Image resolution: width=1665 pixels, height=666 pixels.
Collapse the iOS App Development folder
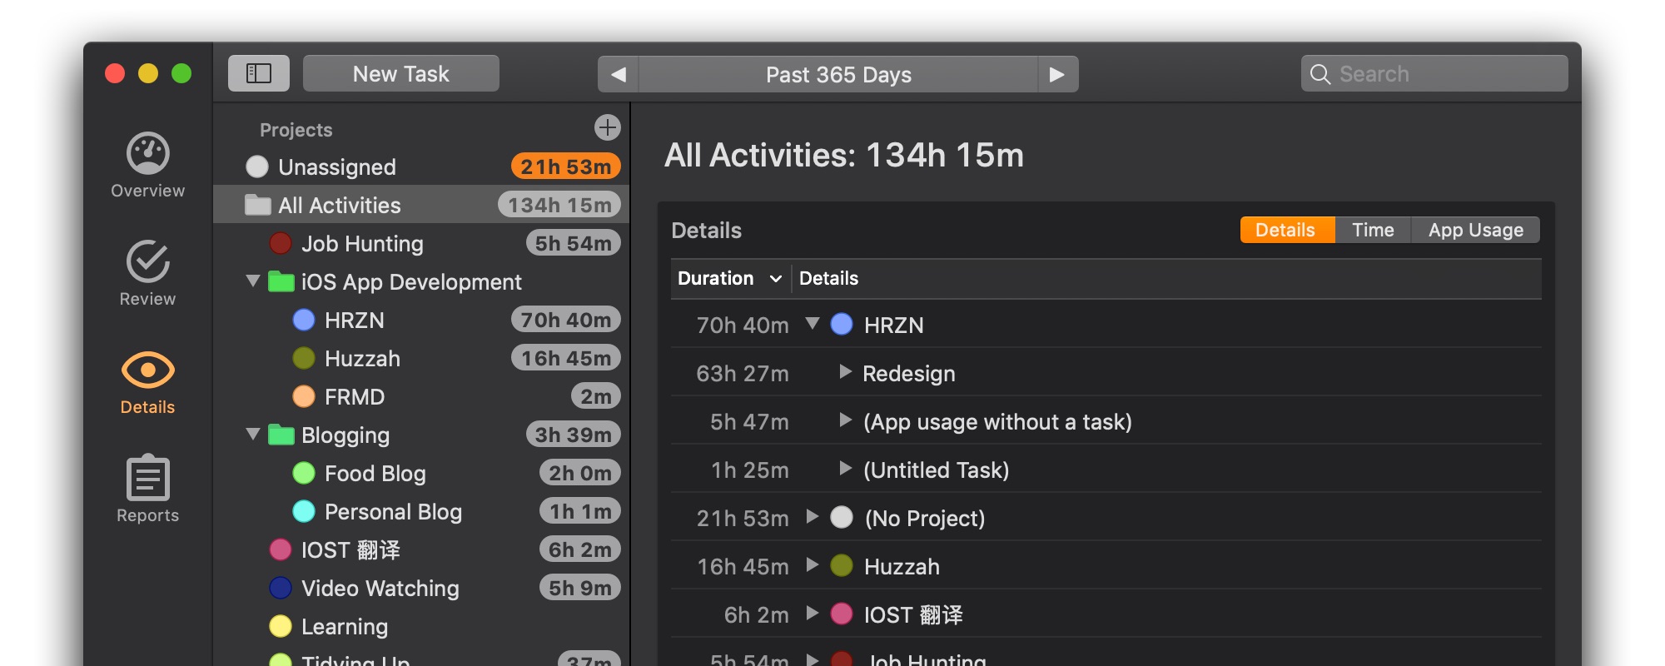click(253, 281)
